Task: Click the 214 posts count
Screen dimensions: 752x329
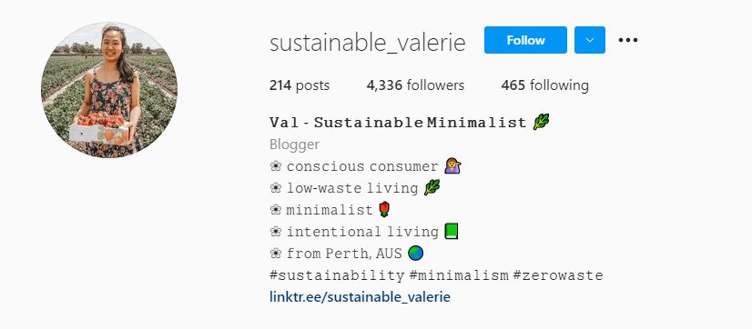Action: coord(300,85)
